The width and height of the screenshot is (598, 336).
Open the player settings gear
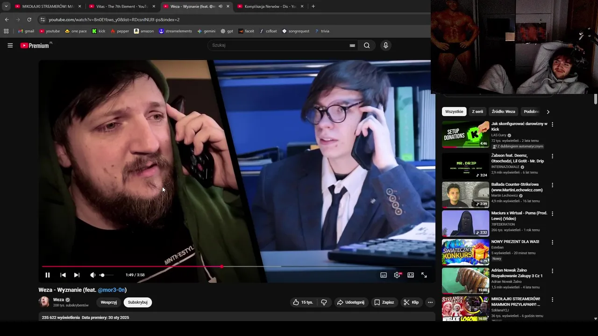(397, 275)
